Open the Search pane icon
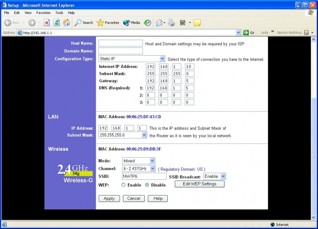The image size is (318, 229). (78, 23)
